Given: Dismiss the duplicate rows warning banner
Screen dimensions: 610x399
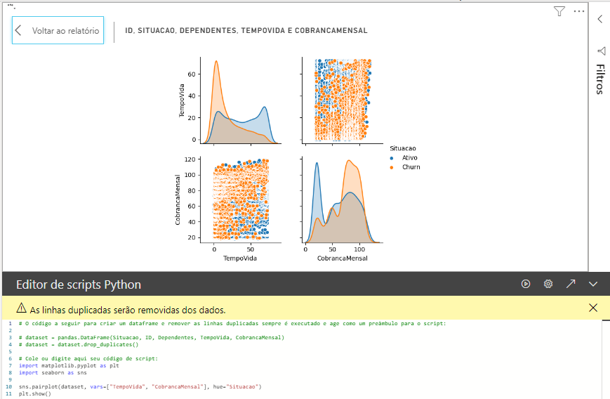Looking at the screenshot, I should coord(593,308).
